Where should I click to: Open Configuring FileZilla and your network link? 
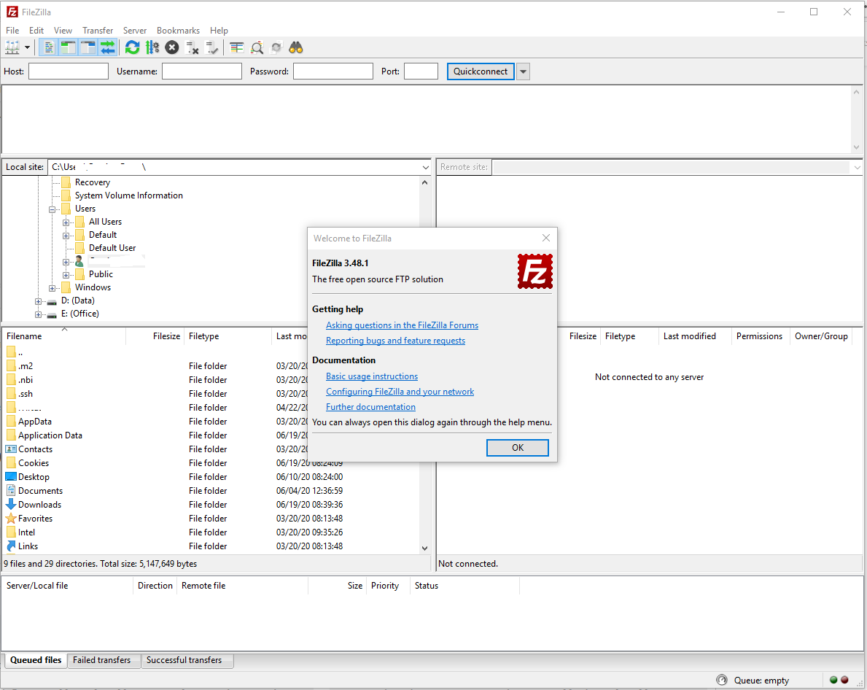click(x=400, y=392)
